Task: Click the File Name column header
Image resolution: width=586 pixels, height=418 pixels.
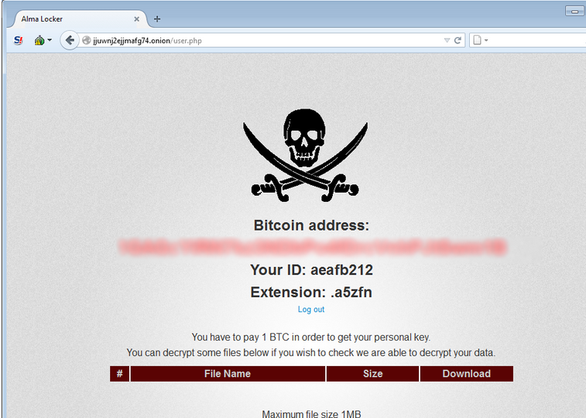Action: (x=228, y=374)
